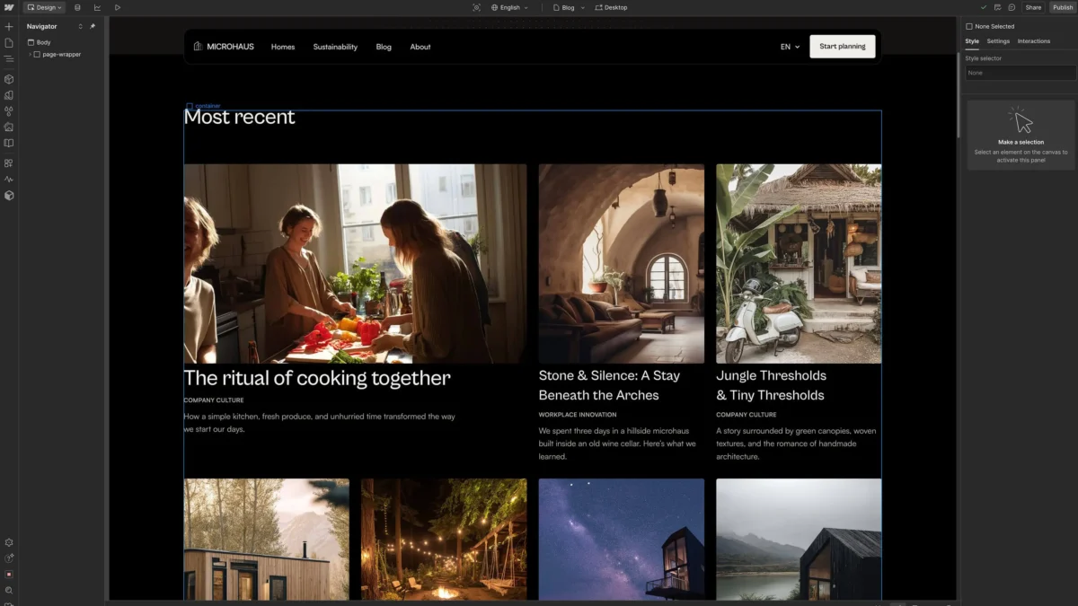Open the Design mode dropdown

tap(43, 7)
